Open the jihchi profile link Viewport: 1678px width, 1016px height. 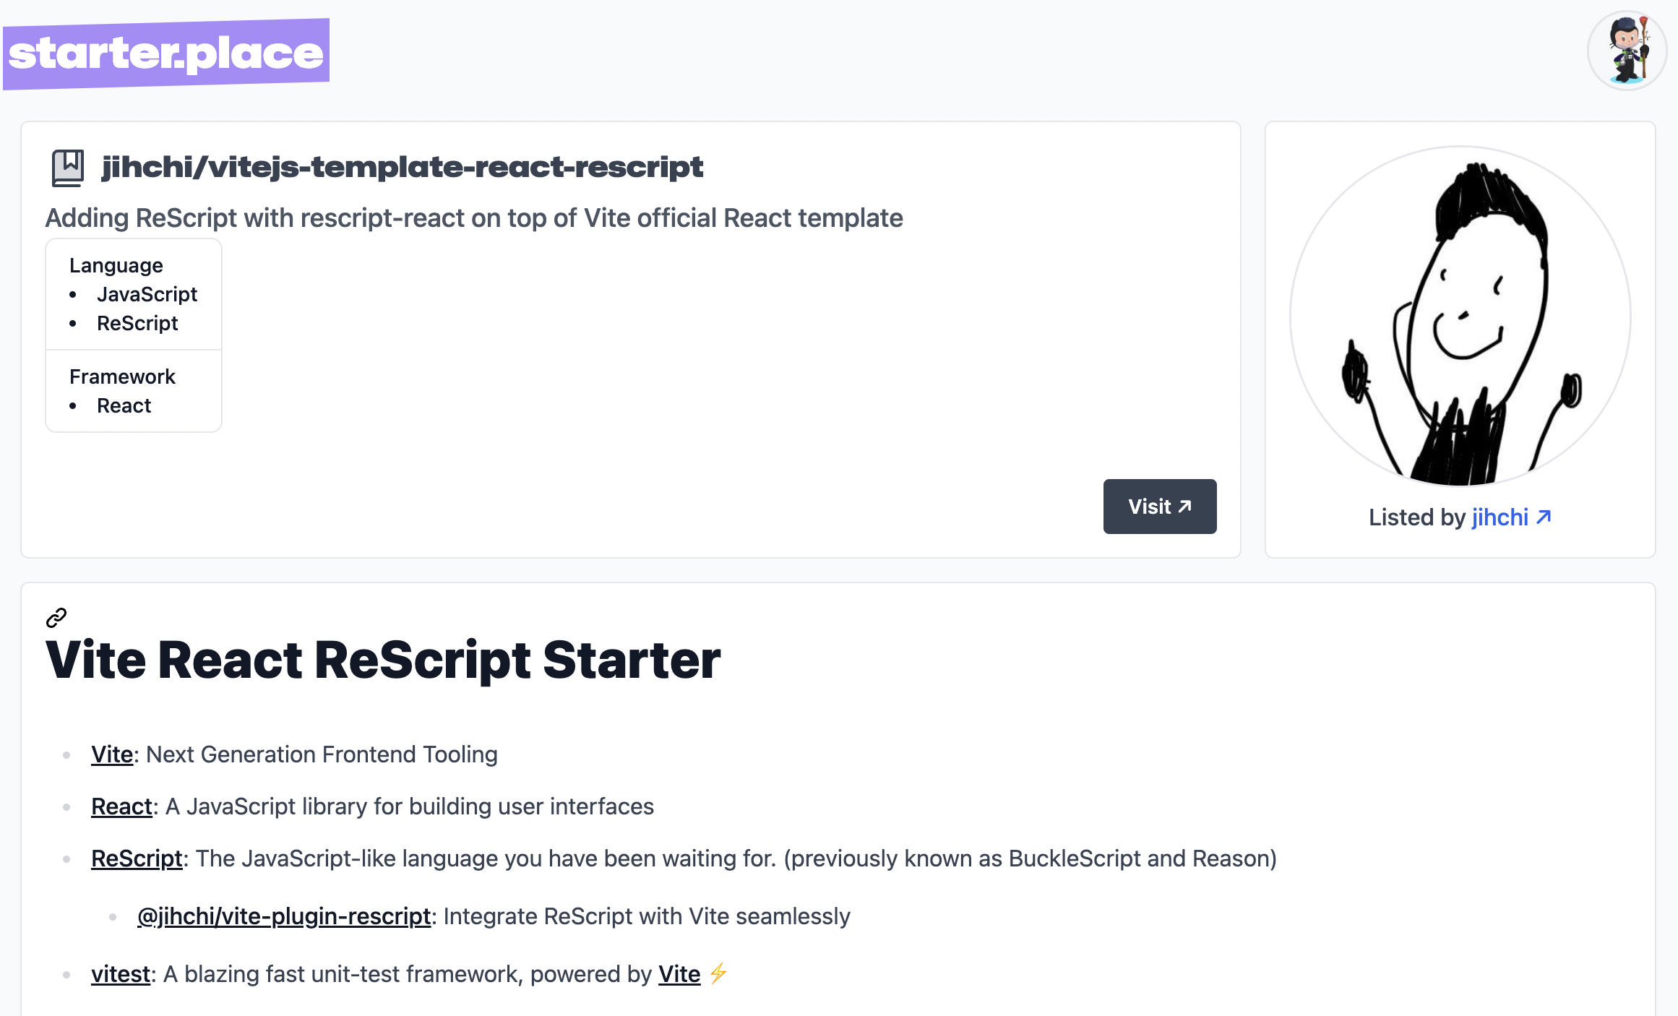[1500, 517]
